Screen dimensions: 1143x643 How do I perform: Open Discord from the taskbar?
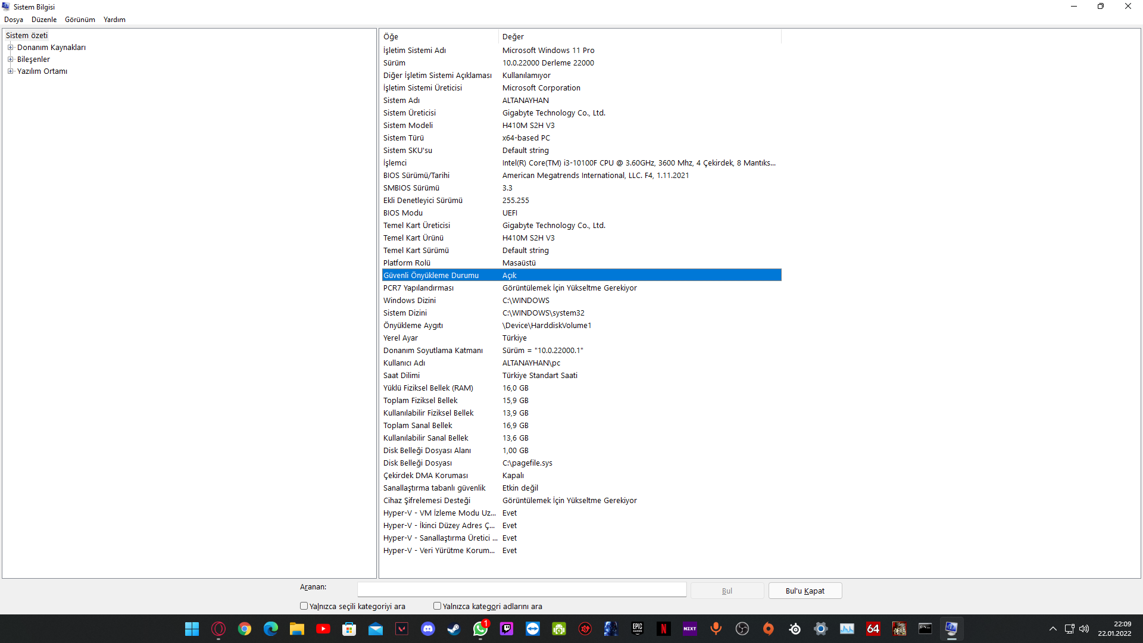point(428,629)
